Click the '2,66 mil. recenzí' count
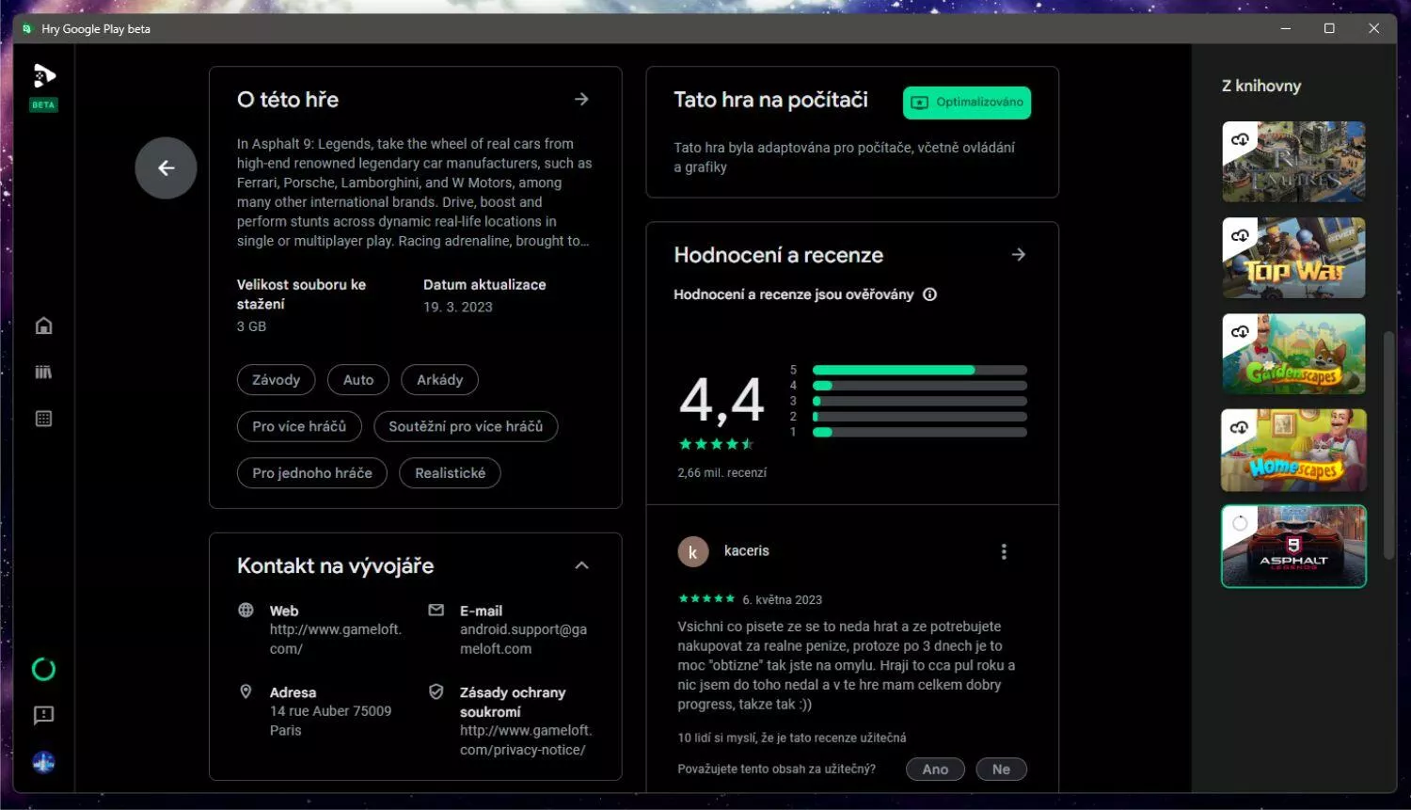This screenshot has width=1411, height=810. pos(722,473)
